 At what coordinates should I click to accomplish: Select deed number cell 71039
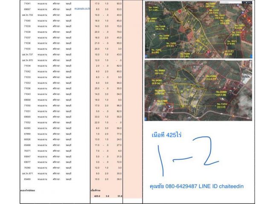pyautogui.click(x=27, y=26)
